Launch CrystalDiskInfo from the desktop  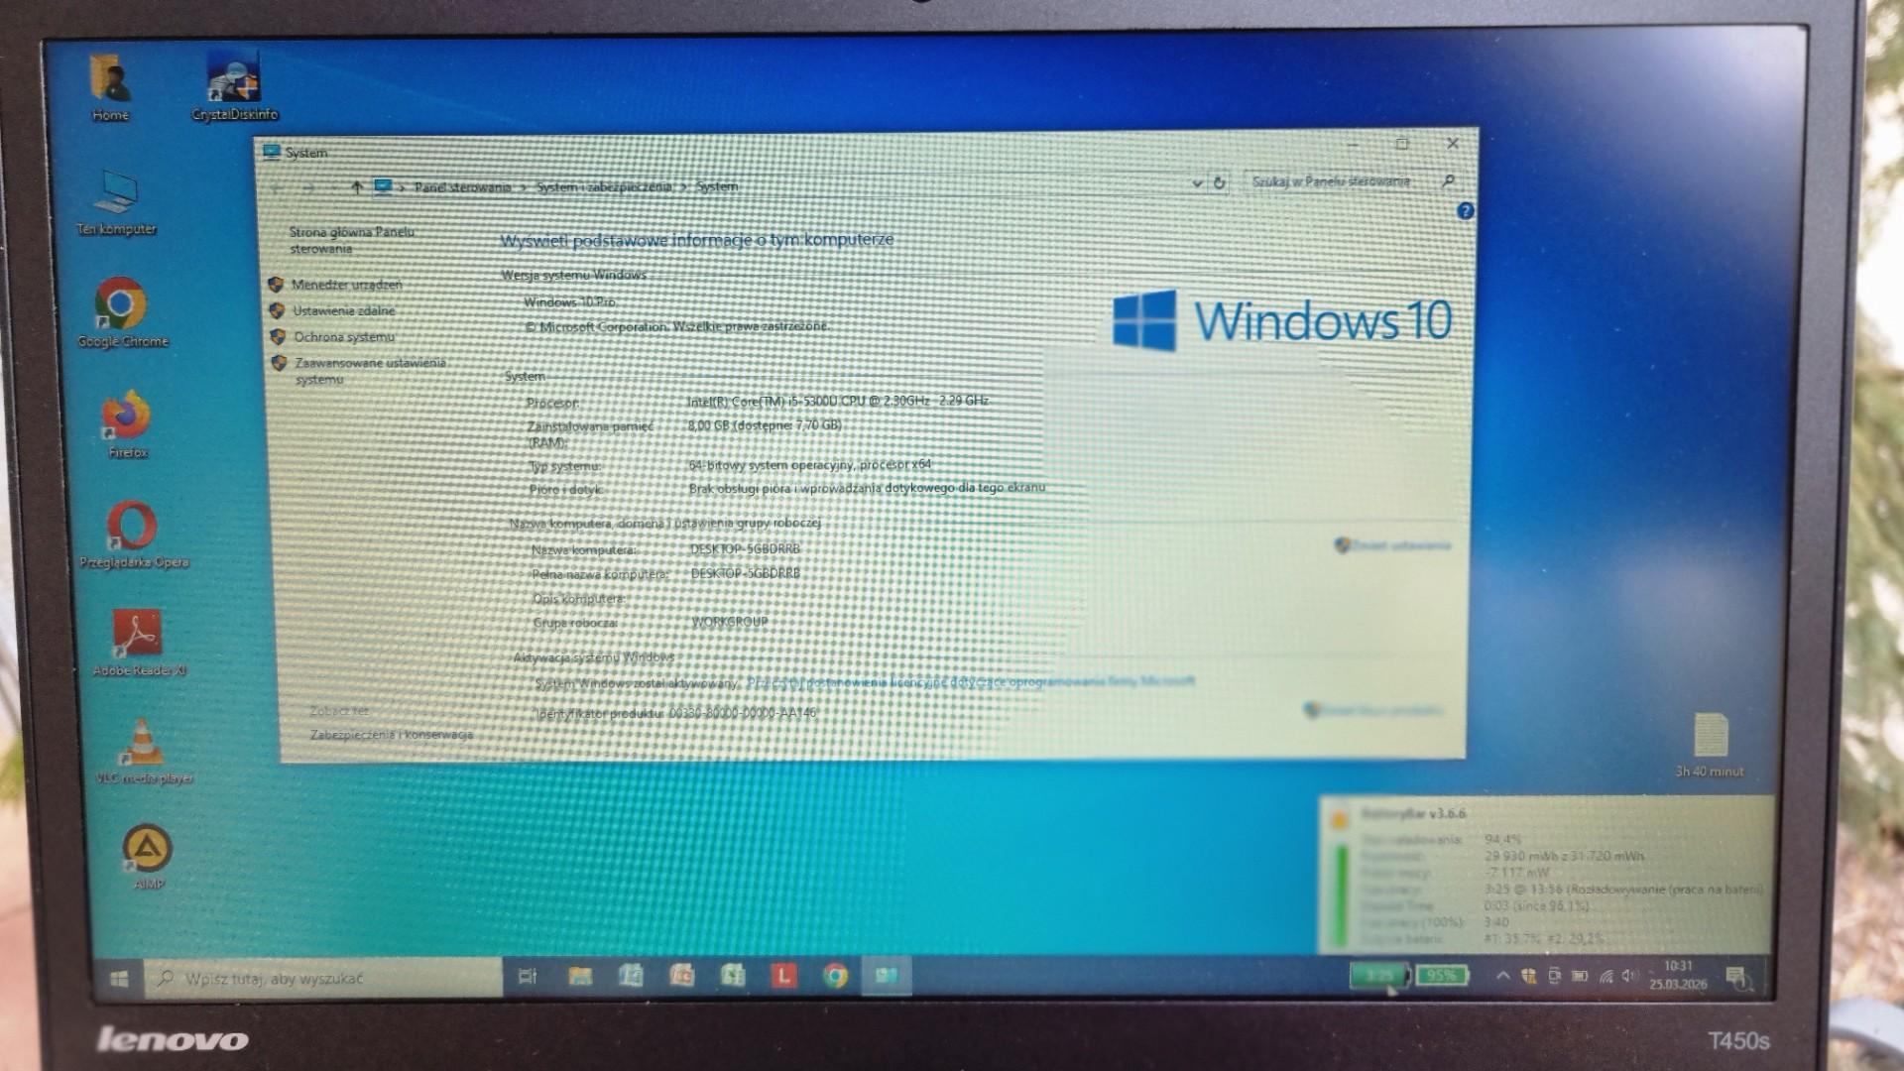(x=234, y=87)
